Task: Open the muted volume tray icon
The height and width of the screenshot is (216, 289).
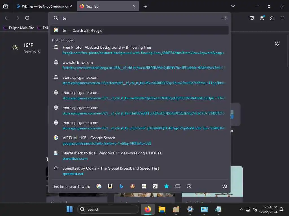Action: tap(255, 209)
